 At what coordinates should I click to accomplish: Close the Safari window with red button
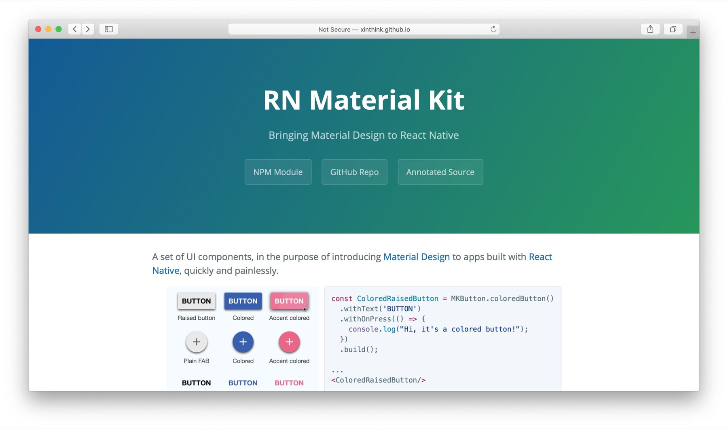38,29
